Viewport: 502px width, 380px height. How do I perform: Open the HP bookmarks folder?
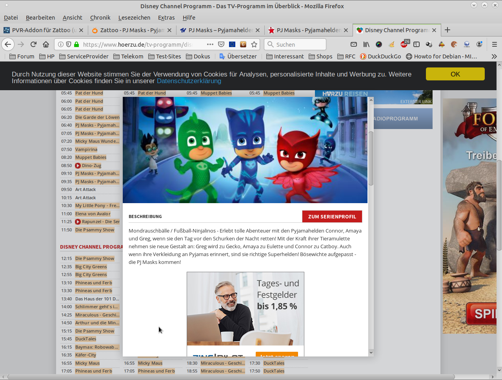(x=47, y=56)
